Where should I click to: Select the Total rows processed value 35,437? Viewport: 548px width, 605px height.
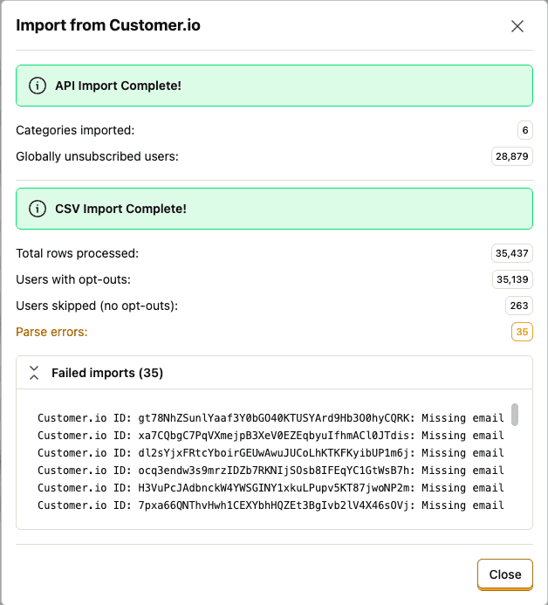click(x=511, y=253)
